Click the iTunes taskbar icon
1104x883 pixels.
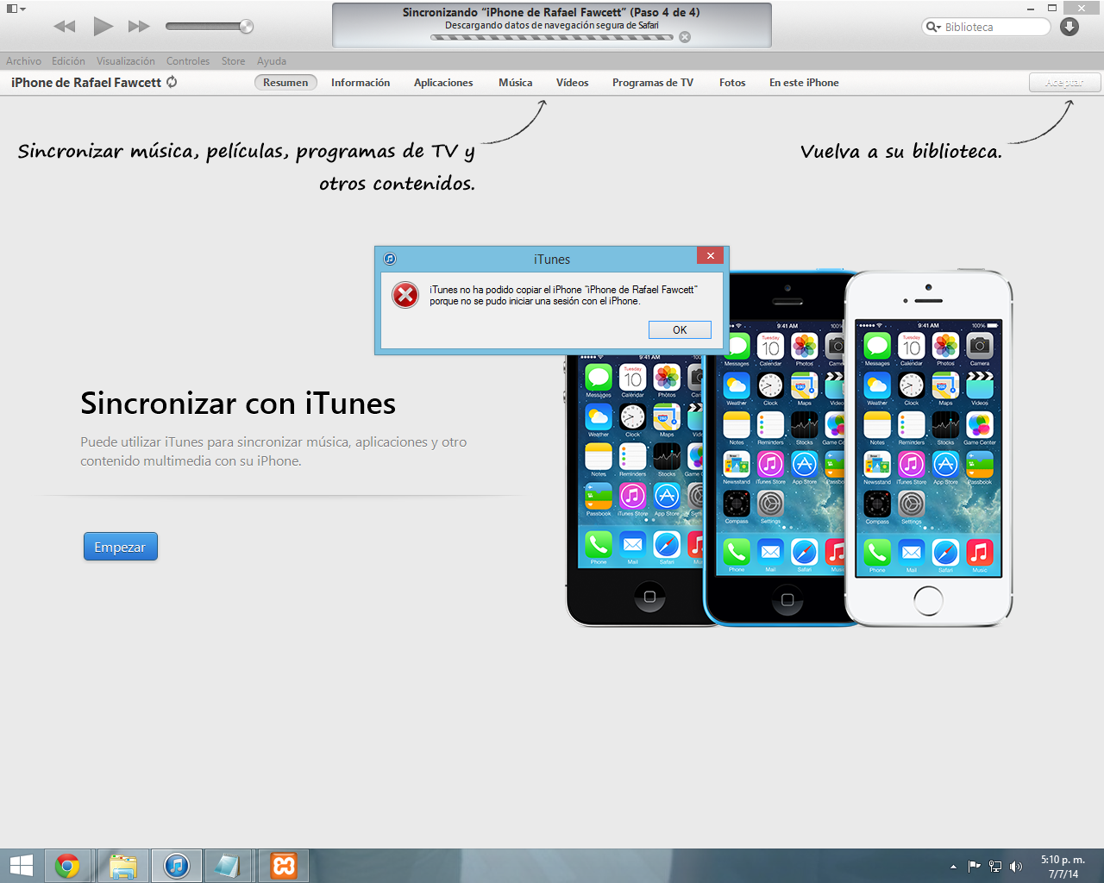pos(177,866)
